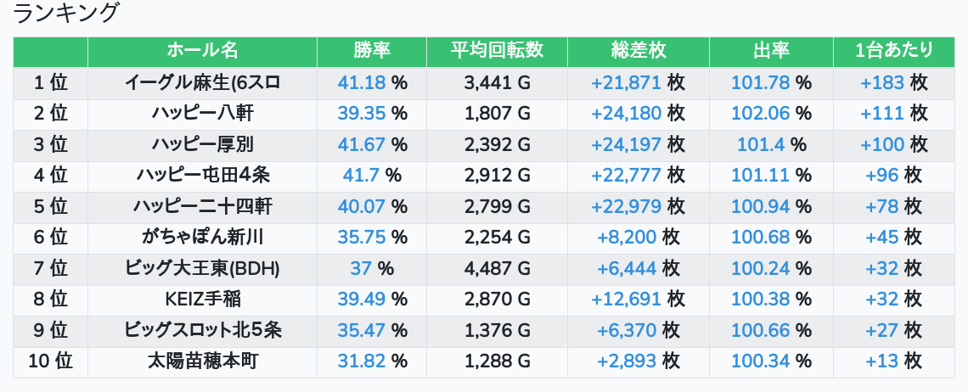Select the イーグル麻生 hall name cell

click(202, 83)
